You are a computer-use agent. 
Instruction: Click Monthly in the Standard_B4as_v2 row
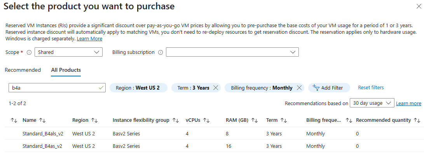[x=316, y=146]
